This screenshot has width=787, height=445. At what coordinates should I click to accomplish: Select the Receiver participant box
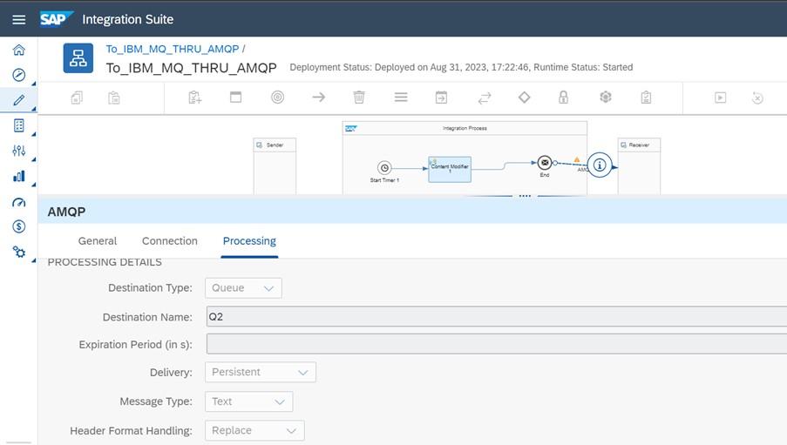639,165
